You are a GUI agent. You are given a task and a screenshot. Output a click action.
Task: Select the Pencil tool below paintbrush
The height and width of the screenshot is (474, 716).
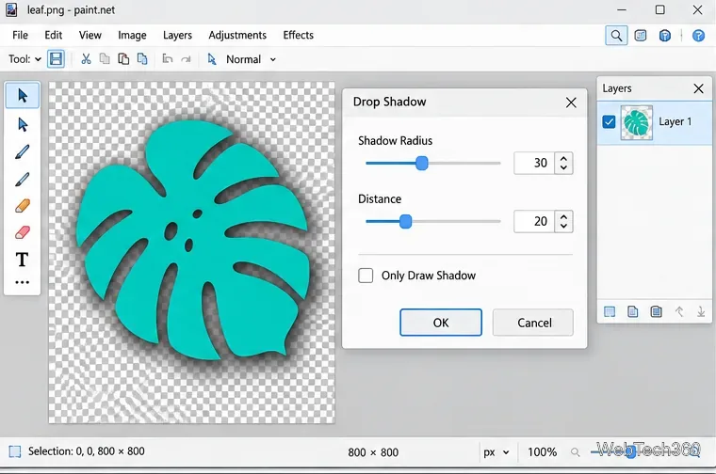point(23,179)
